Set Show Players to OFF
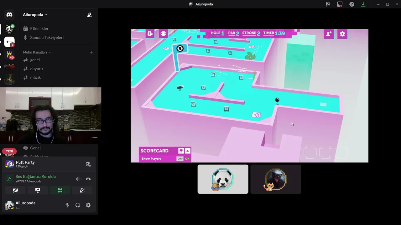 click(180, 159)
